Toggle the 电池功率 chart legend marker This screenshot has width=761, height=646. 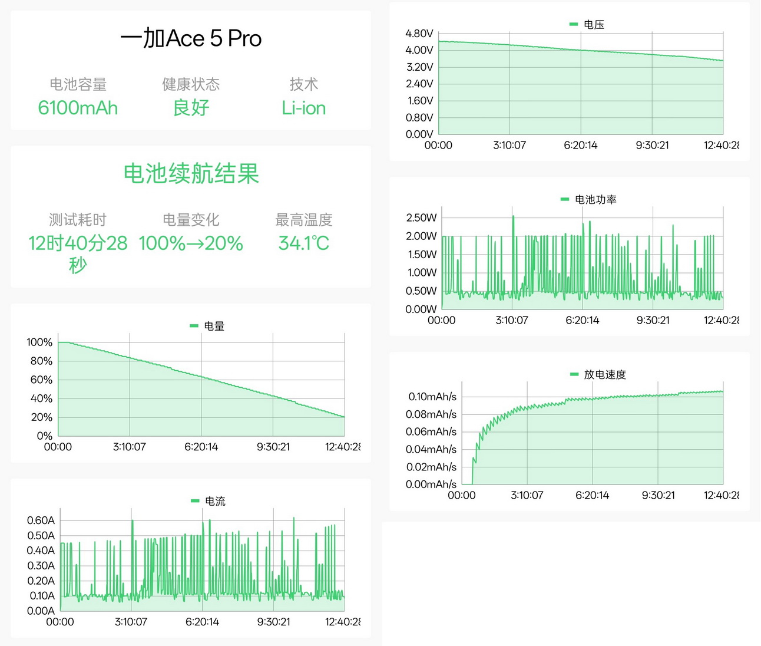point(565,199)
